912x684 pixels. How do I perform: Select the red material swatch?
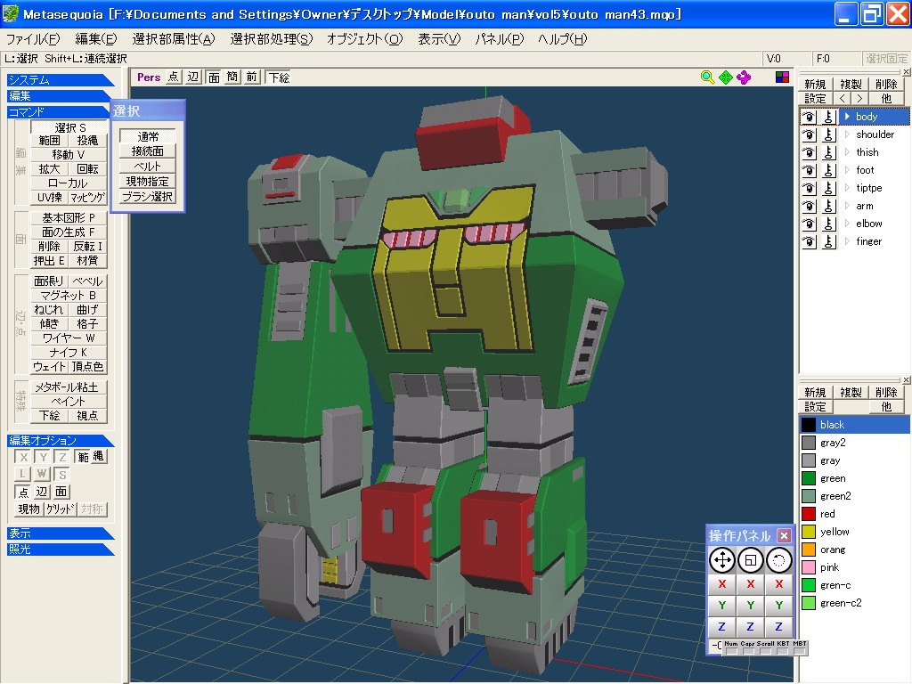809,514
